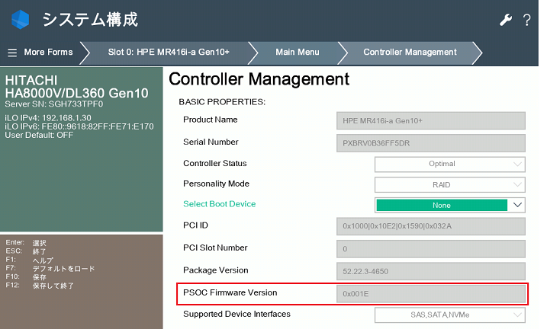The width and height of the screenshot is (547, 329).
Task: Click the Select Boot Device label
Action: click(x=220, y=204)
